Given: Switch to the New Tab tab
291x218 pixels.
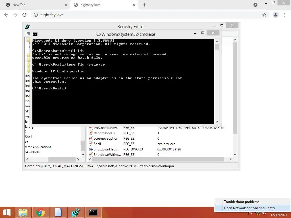Looking at the screenshot, I should (x=35, y=5).
